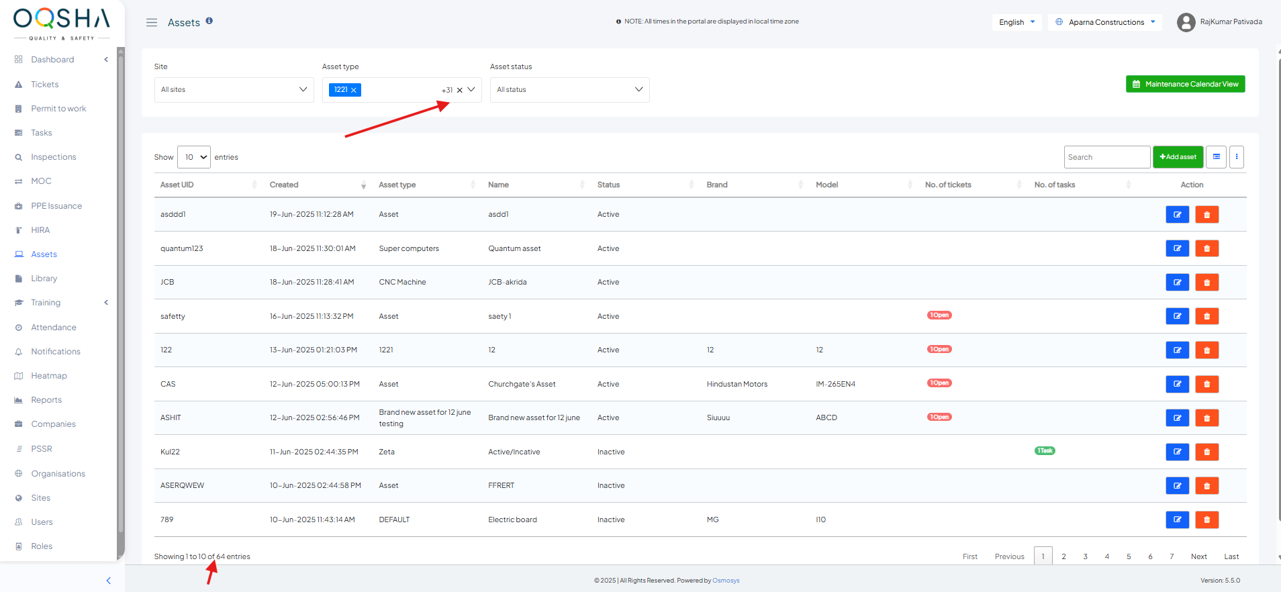Screen dimensions: 1281x592
Task: Click the hamburger menu icon
Action: tap(152, 23)
